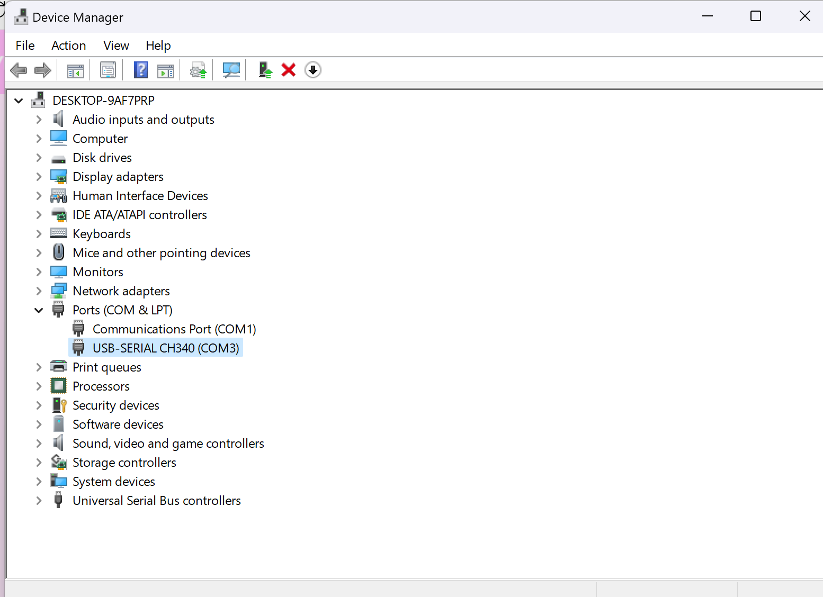Select the USB-SERIAL CH340 (COM3) device
Viewport: 823px width, 597px height.
coord(166,348)
